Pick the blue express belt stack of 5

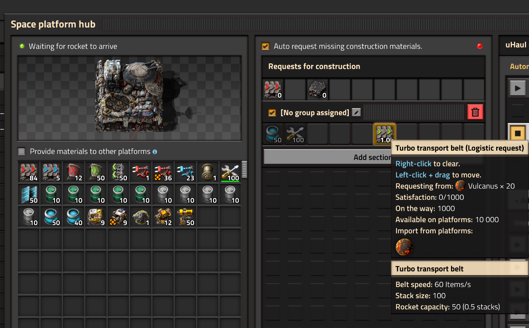click(x=51, y=172)
